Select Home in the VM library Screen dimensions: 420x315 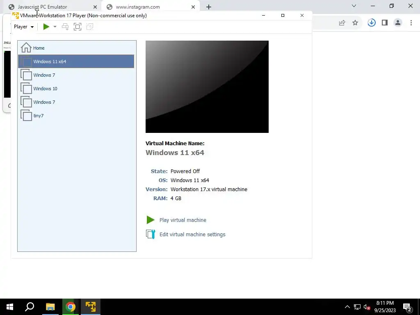(x=76, y=48)
